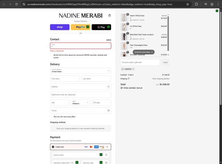The height and width of the screenshot is (164, 222).
Task: Click the shipping info question icon
Action: [x=129, y=79]
